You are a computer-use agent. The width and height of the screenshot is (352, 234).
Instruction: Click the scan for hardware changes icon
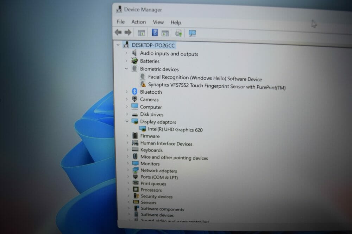pos(193,33)
